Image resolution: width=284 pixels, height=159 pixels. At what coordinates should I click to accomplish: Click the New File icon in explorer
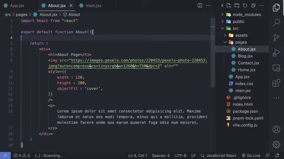pos(229,6)
